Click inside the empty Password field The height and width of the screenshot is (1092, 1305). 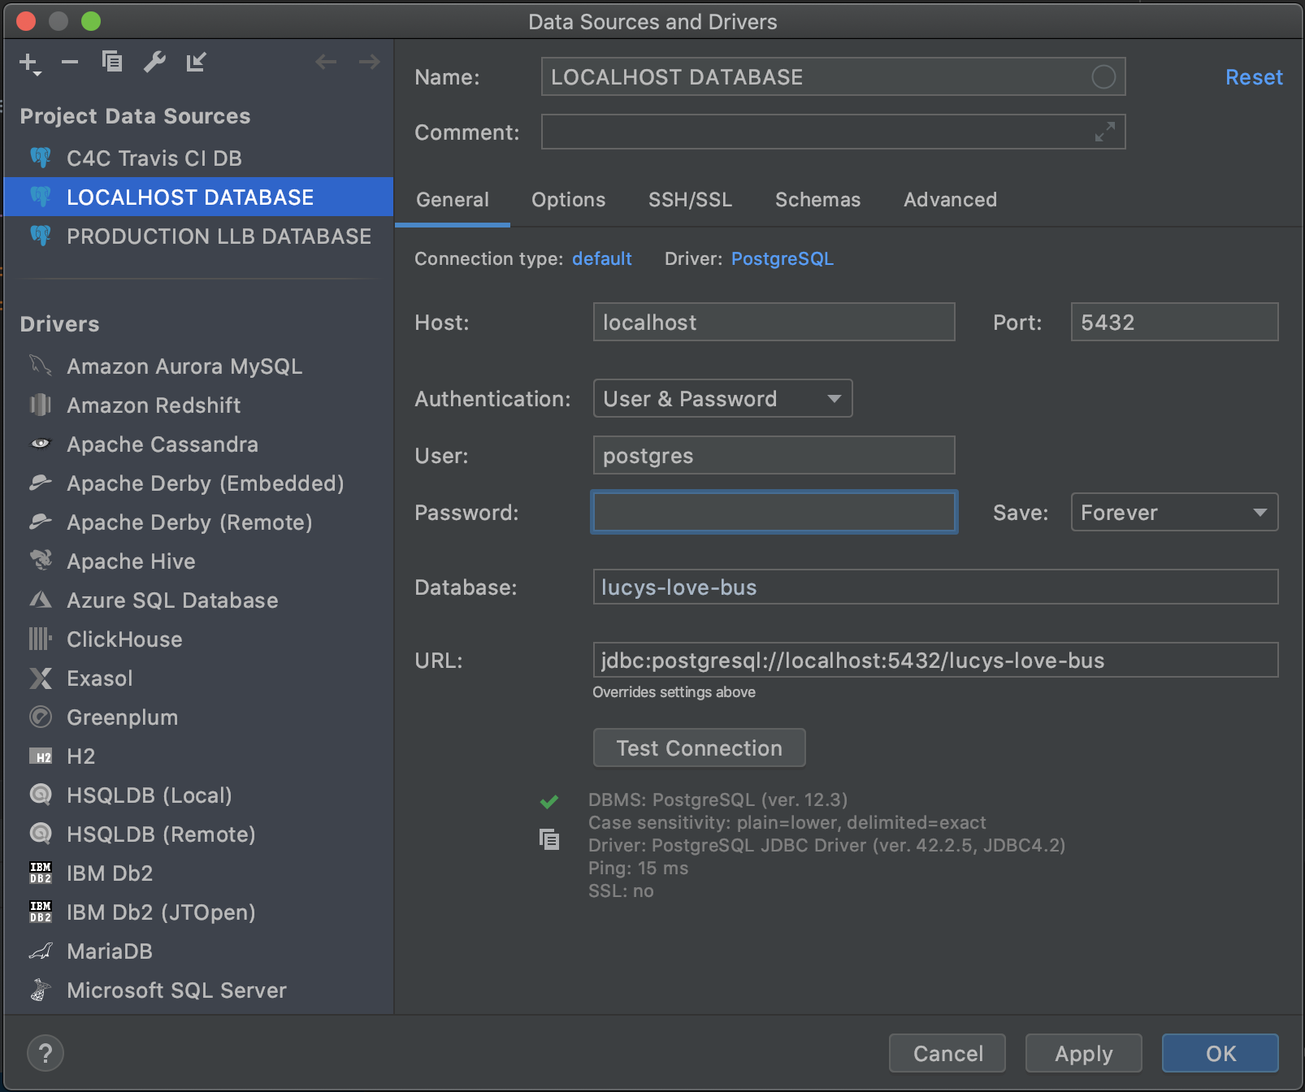click(773, 512)
